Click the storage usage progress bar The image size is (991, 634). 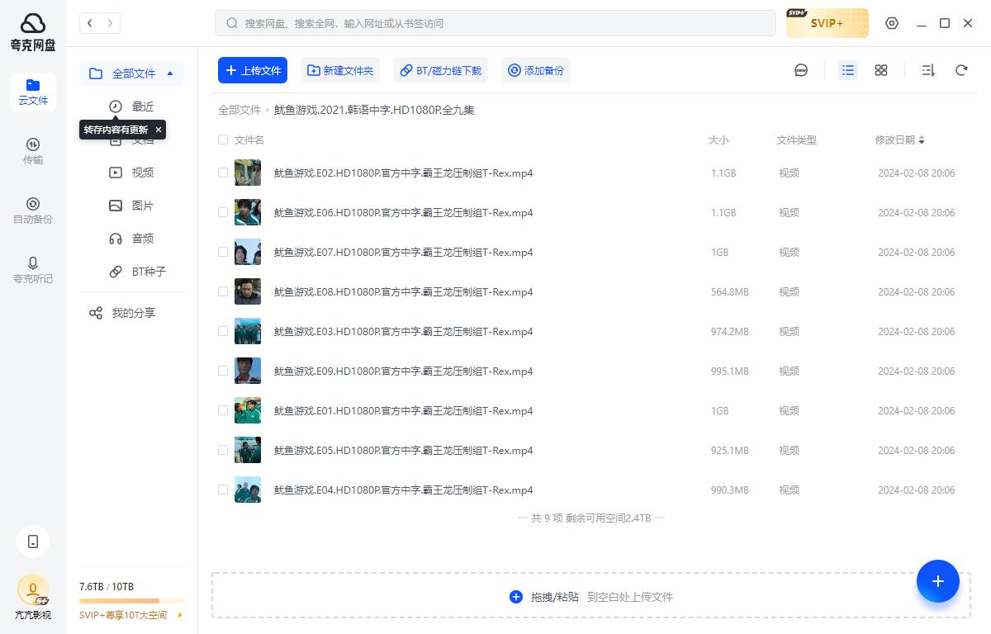point(132,600)
